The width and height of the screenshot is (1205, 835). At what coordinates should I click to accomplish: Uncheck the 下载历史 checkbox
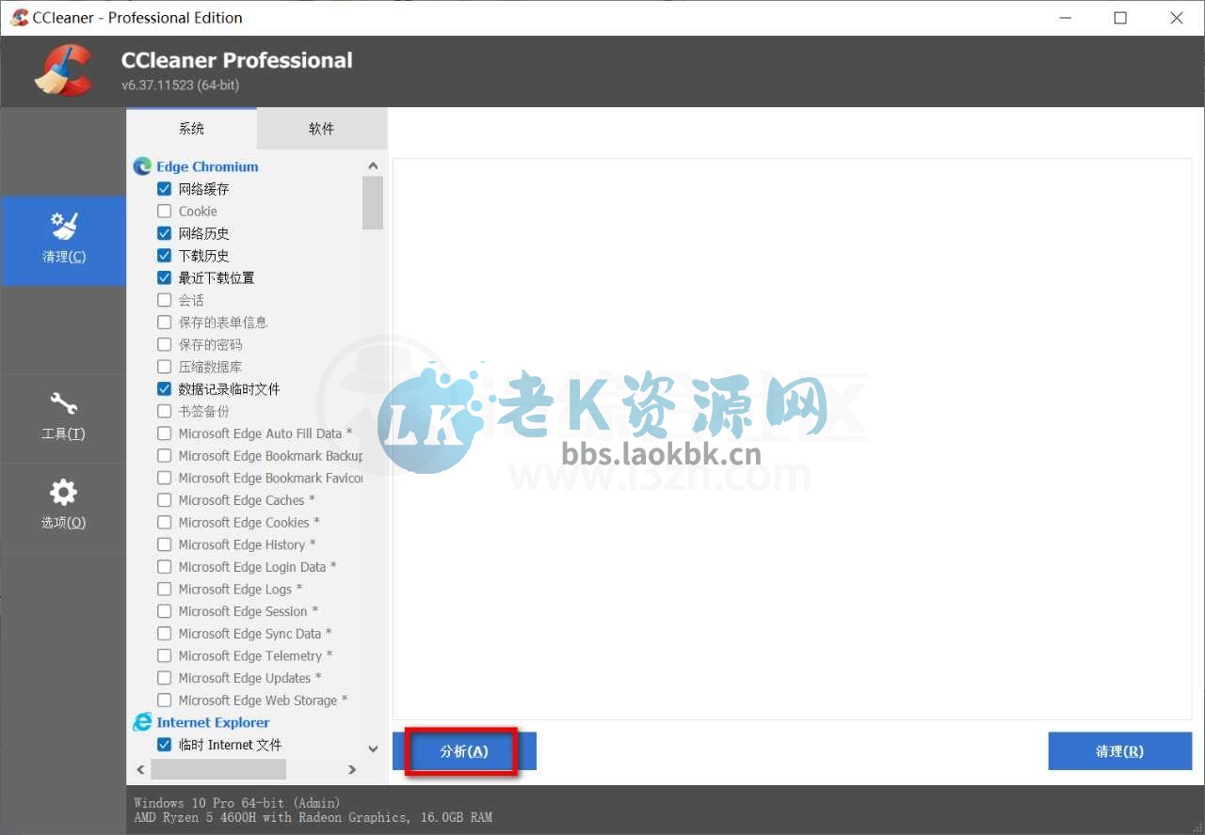164,256
